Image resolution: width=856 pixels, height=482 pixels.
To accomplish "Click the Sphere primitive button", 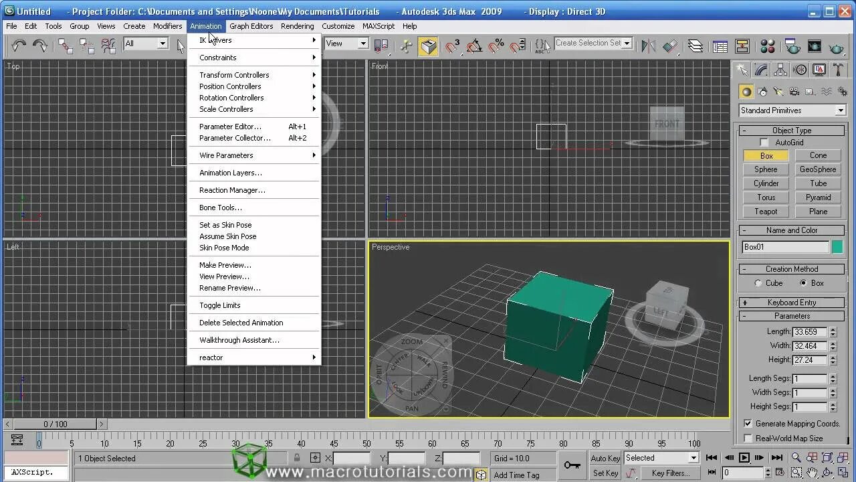I will (766, 169).
